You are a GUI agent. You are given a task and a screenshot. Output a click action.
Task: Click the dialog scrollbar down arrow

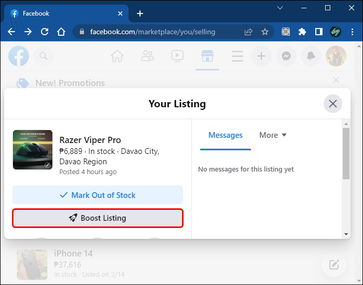[346, 234]
